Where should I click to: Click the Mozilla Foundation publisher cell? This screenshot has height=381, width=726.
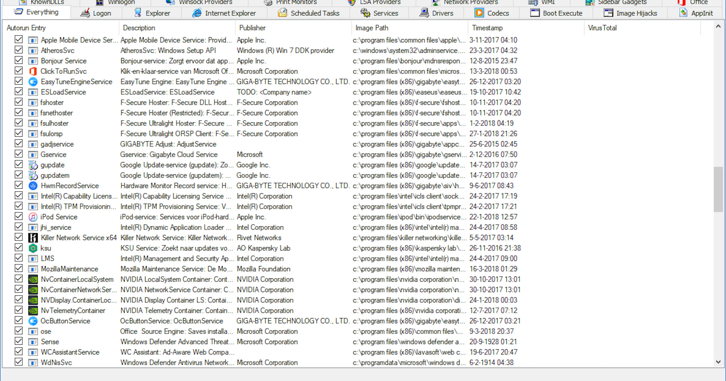(263, 269)
